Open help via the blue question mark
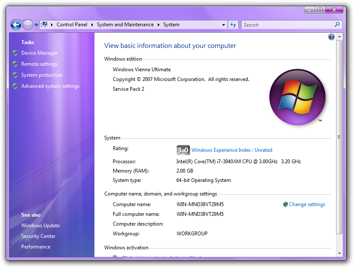This screenshot has width=354, height=268. pos(331,37)
